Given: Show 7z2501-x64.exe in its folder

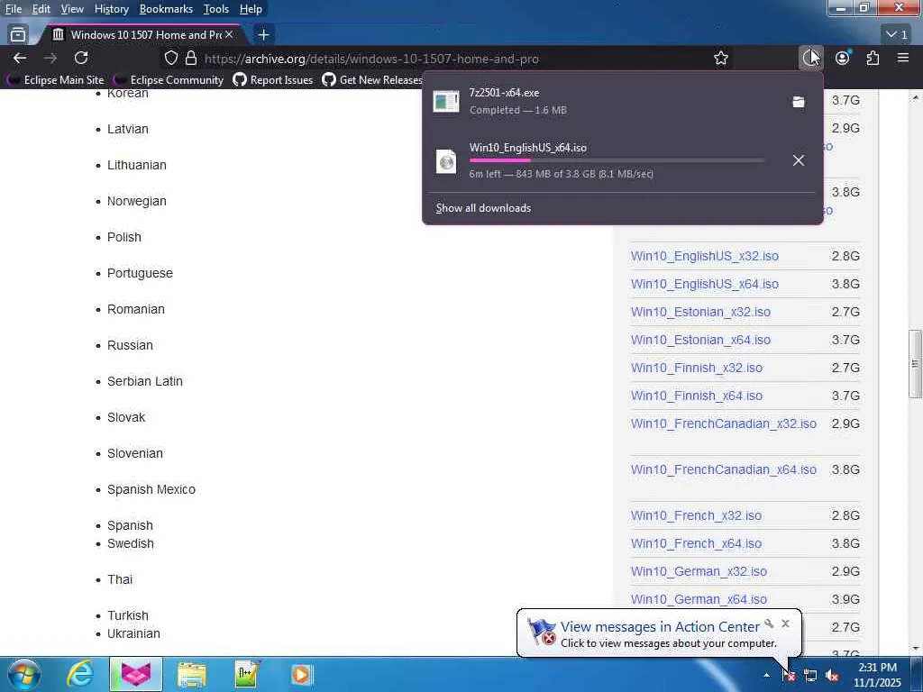Looking at the screenshot, I should coord(799,102).
